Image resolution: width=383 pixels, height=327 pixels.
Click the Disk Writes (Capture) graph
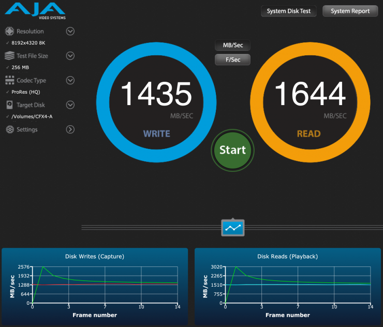tap(95, 285)
